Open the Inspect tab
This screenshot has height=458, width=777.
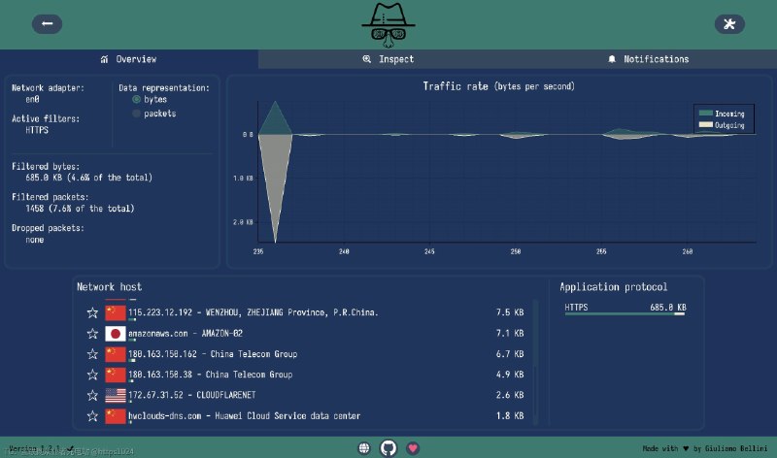pos(388,59)
